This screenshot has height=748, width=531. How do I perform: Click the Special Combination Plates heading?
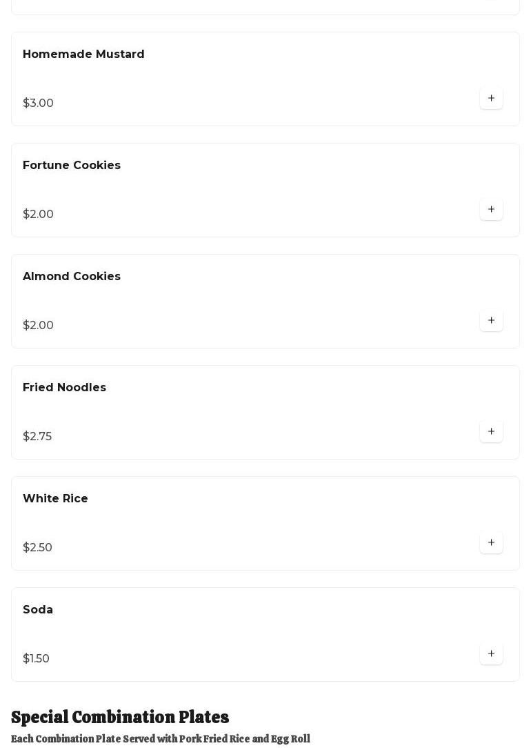(x=120, y=718)
